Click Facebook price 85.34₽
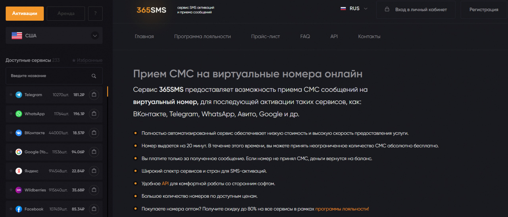 coord(78,209)
